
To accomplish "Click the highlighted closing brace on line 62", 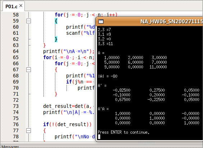I will 56,39.
